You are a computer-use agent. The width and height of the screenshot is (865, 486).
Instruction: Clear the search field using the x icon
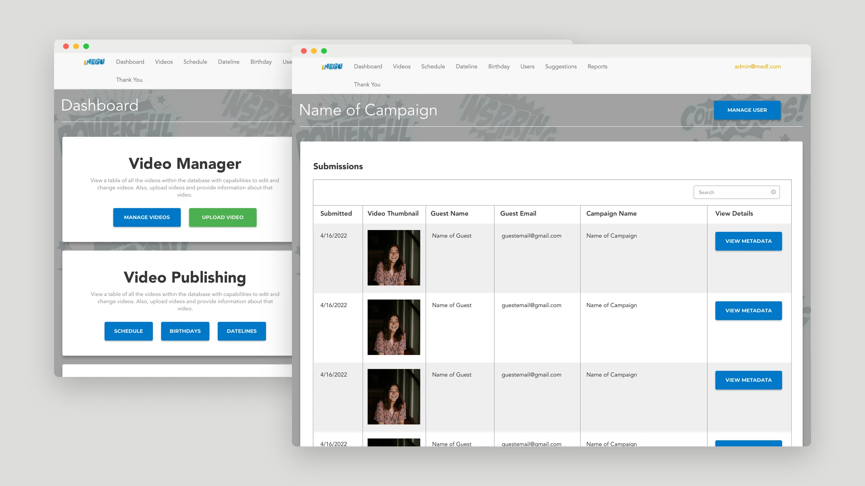pyautogui.click(x=773, y=192)
